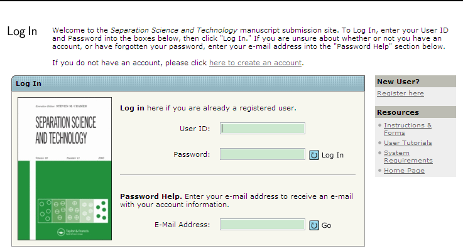463x251 pixels.
Task: Click the bullet beside Home Page
Action: click(380, 171)
